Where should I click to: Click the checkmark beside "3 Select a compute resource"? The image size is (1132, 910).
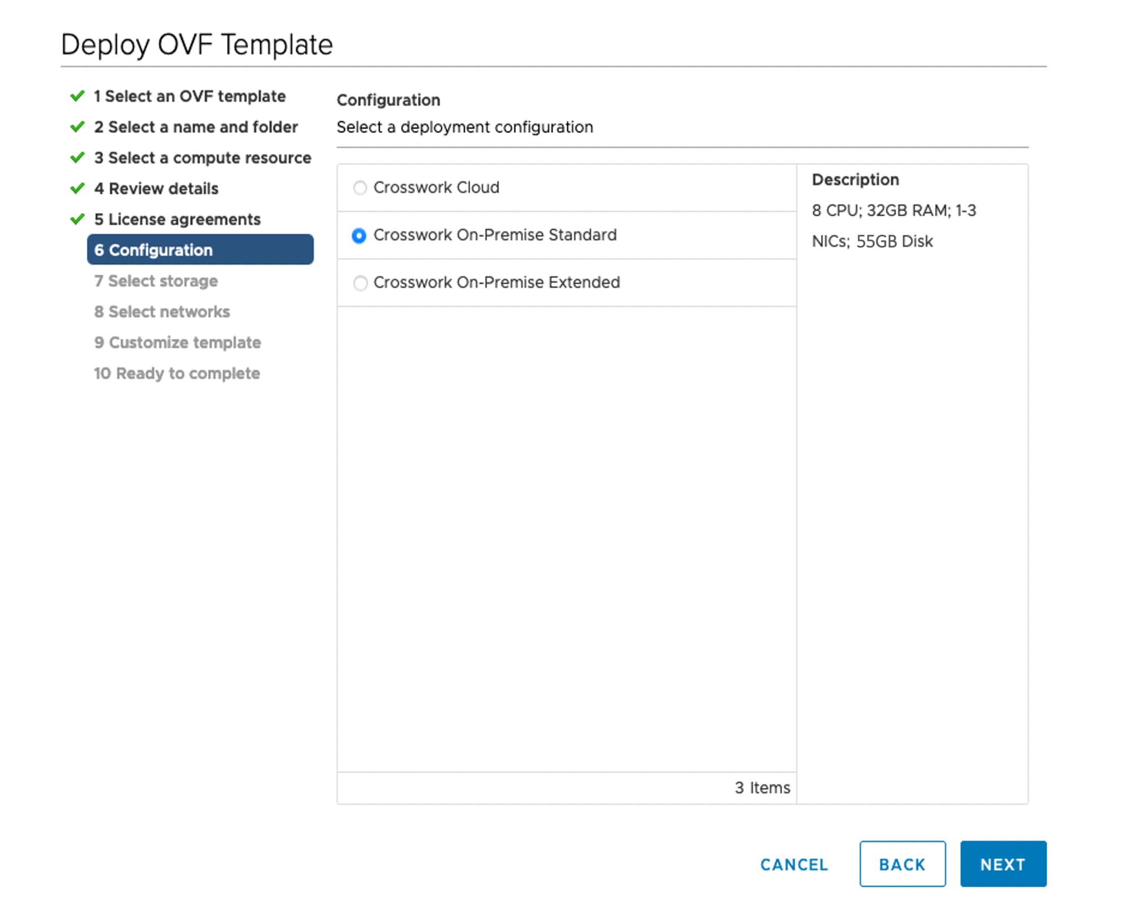point(77,158)
